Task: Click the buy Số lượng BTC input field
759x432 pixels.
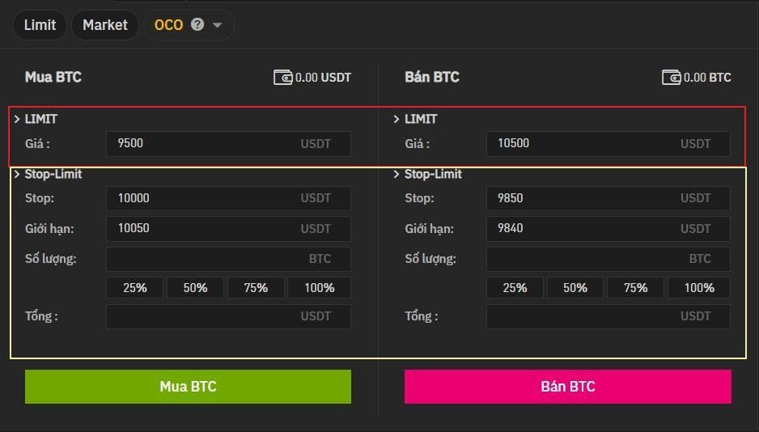Action: point(228,259)
